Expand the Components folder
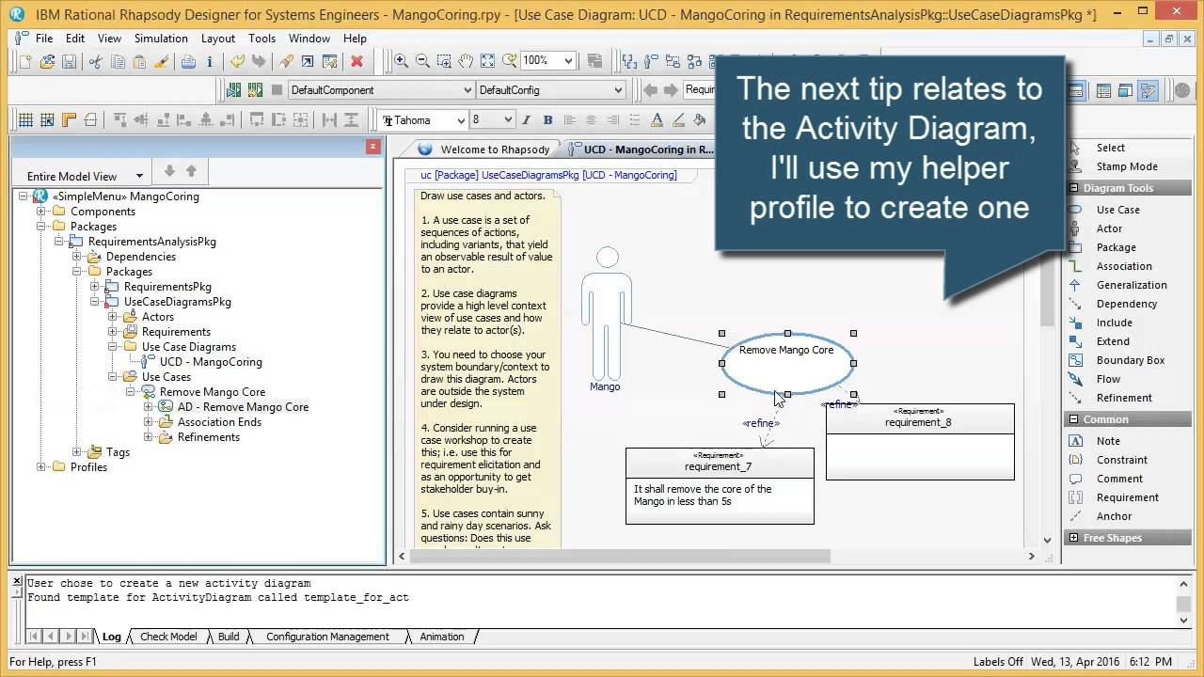 41,212
